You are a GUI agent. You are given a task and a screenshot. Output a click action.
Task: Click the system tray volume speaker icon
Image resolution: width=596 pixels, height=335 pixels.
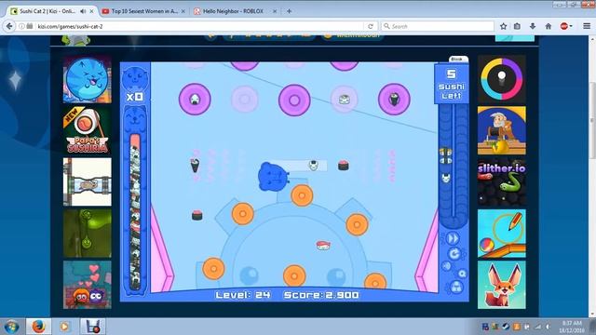(x=548, y=327)
